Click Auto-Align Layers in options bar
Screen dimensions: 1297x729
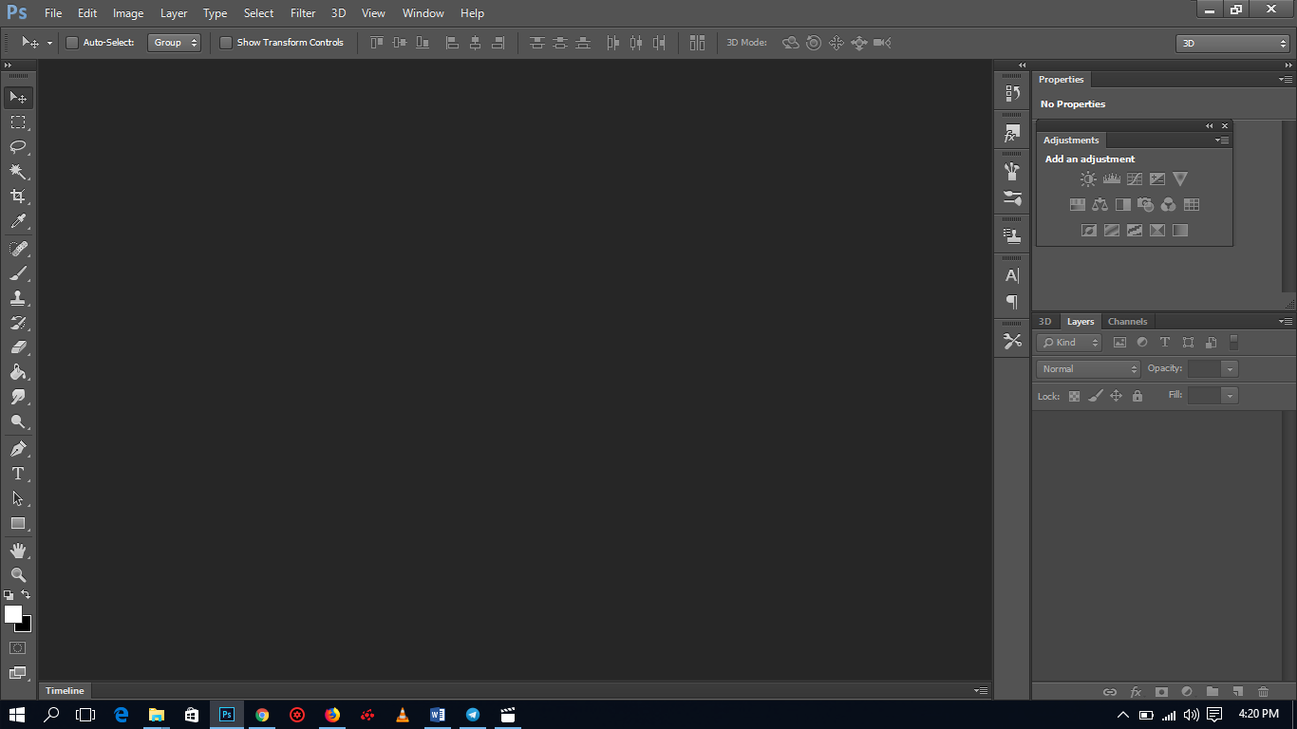coord(698,43)
